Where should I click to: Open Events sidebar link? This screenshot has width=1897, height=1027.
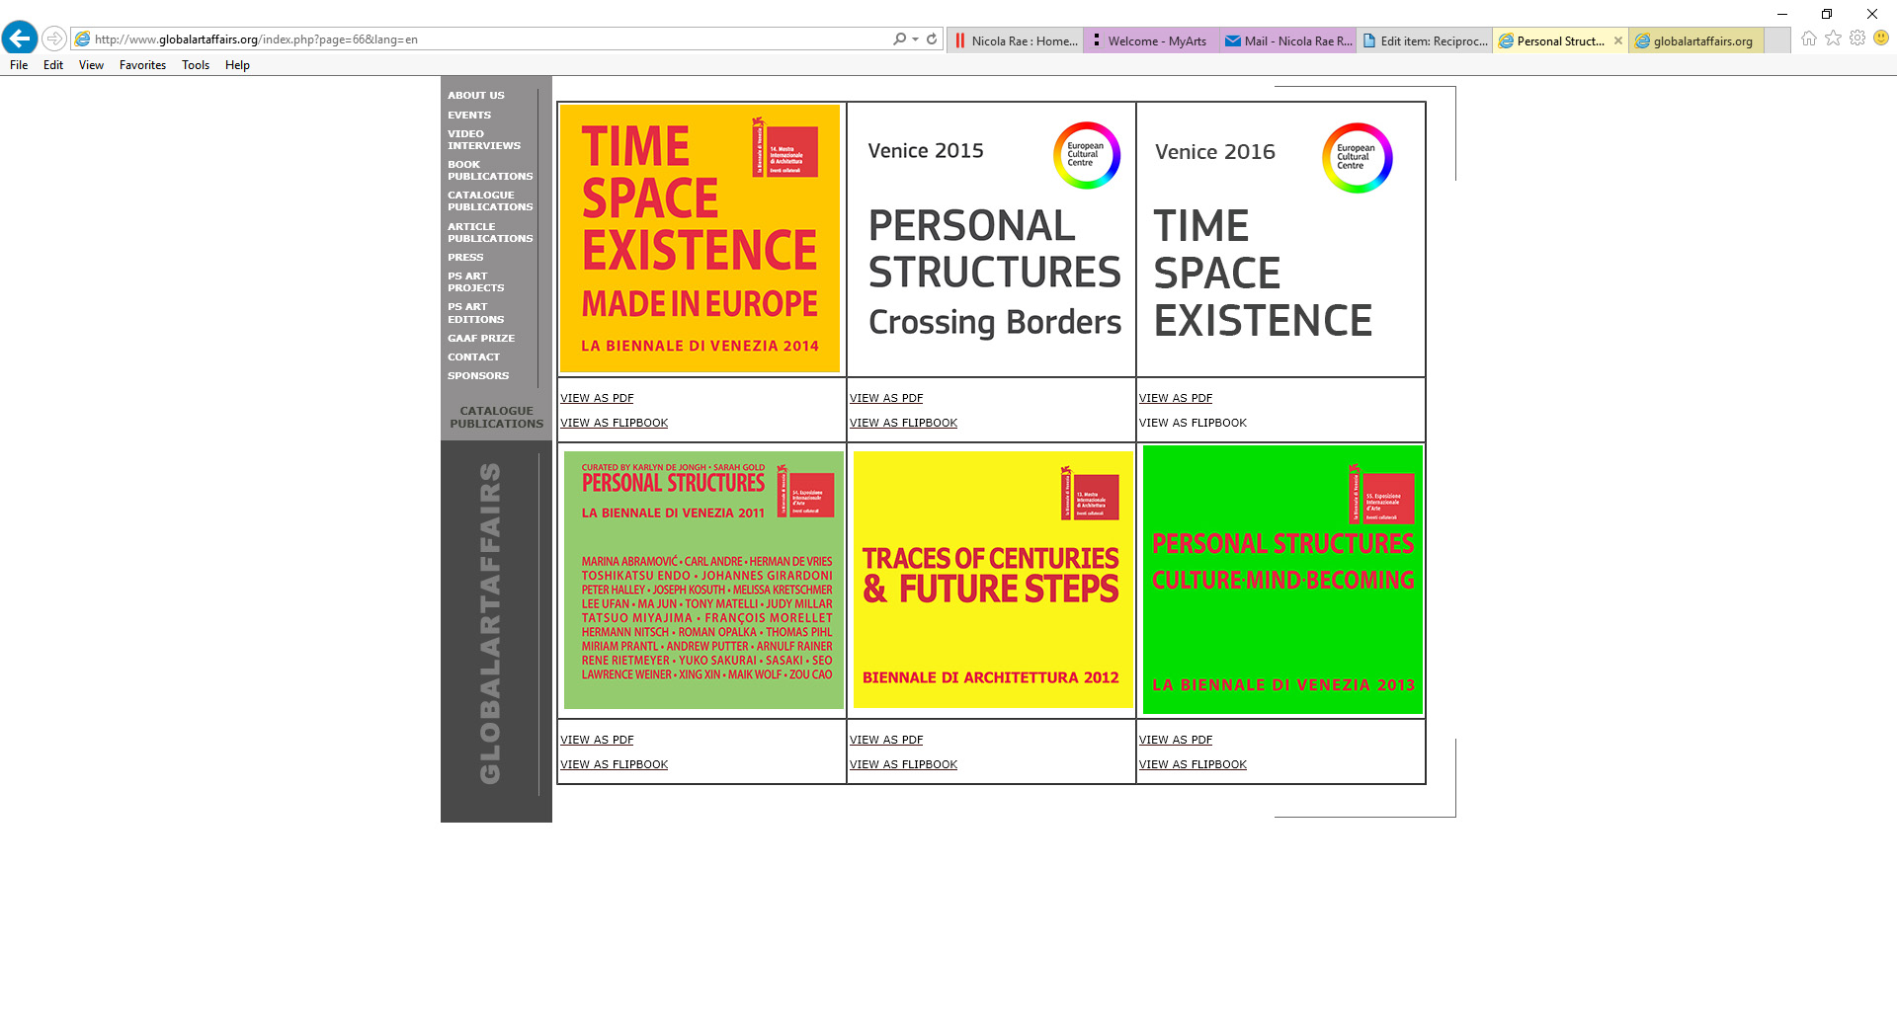[x=468, y=116]
